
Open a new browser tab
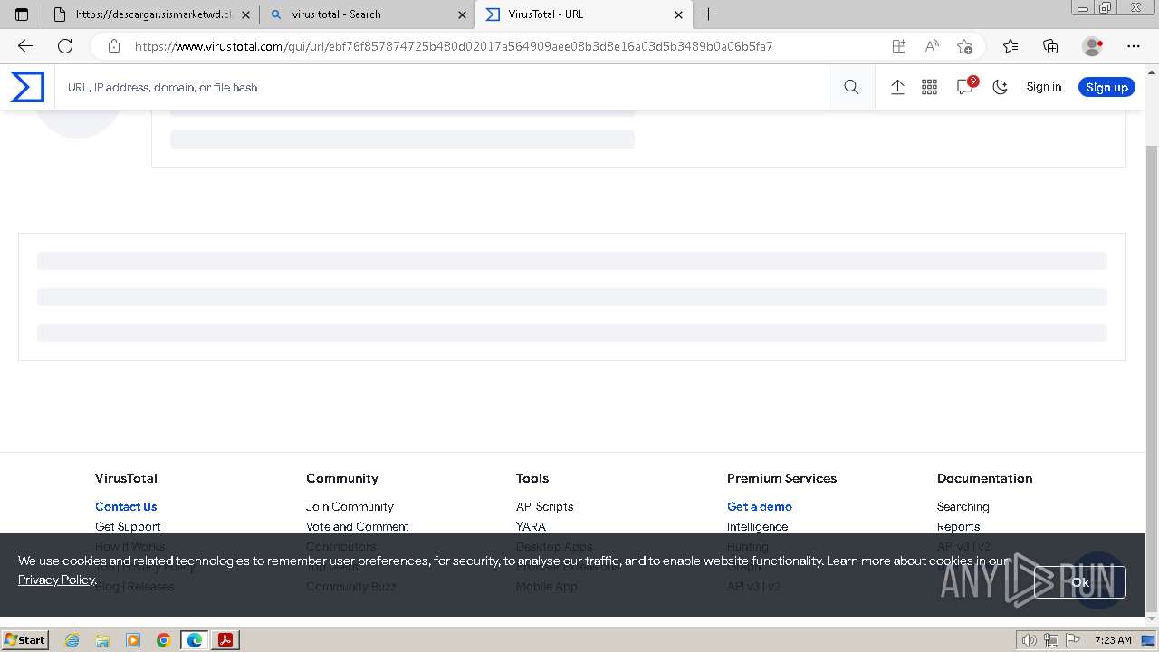pyautogui.click(x=708, y=14)
